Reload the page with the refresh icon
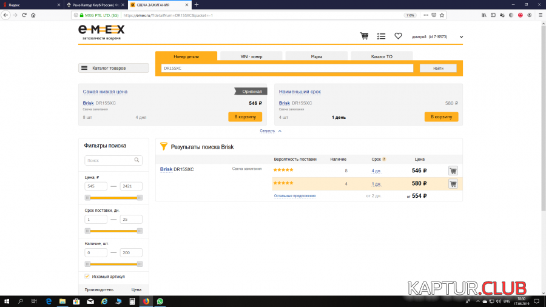The image size is (546, 307). coord(24,15)
